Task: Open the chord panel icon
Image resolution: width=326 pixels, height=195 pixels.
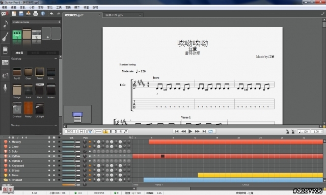Action: [x=5, y=76]
